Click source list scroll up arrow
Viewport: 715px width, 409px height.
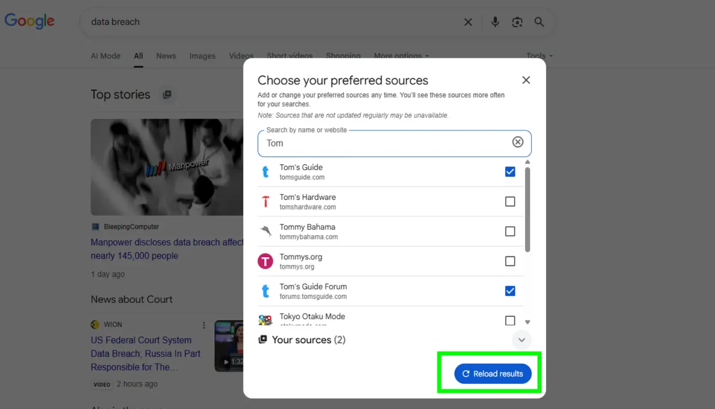click(527, 162)
